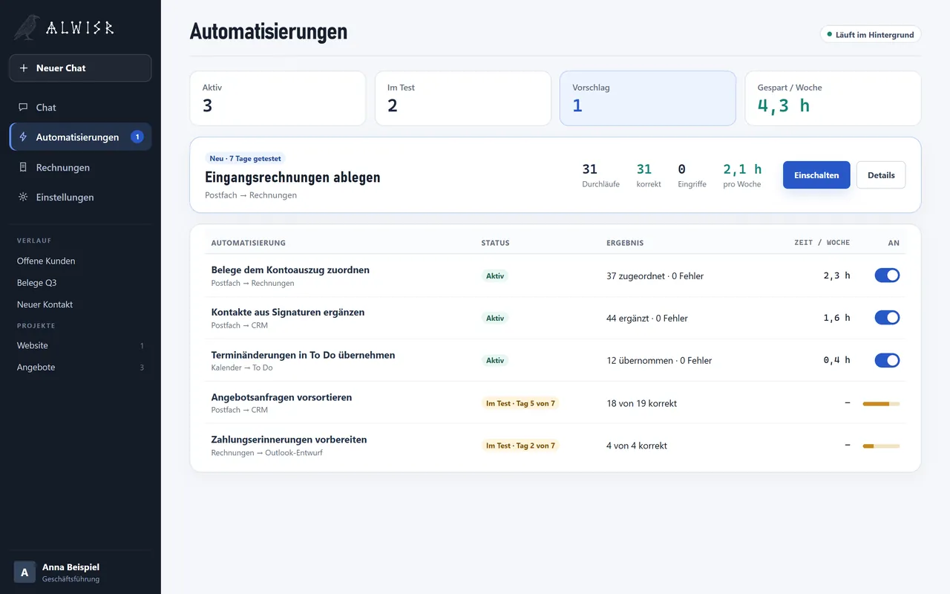Open the Website project
Screen dimensions: 950x594
80,345
